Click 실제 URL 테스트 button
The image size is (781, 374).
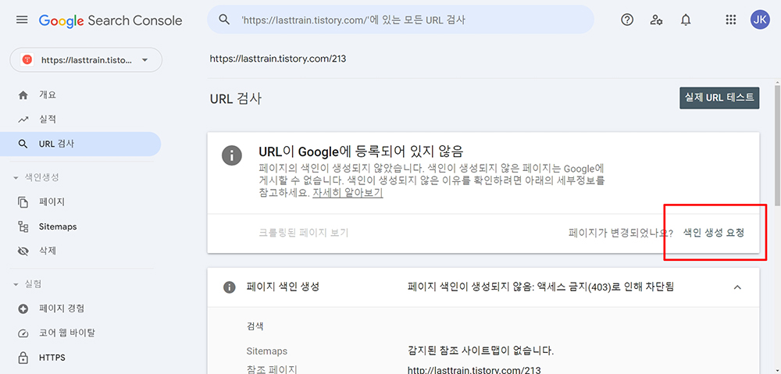(719, 98)
